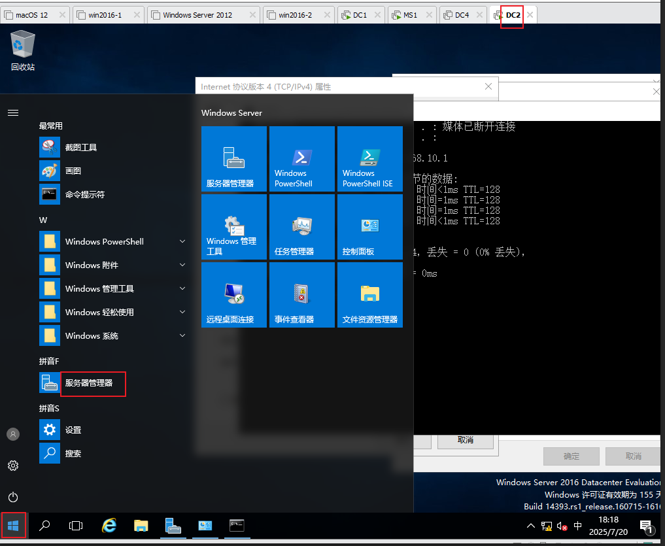Viewport: 665px width, 546px height.
Task: Click the network status tray icon
Action: pyautogui.click(x=546, y=526)
